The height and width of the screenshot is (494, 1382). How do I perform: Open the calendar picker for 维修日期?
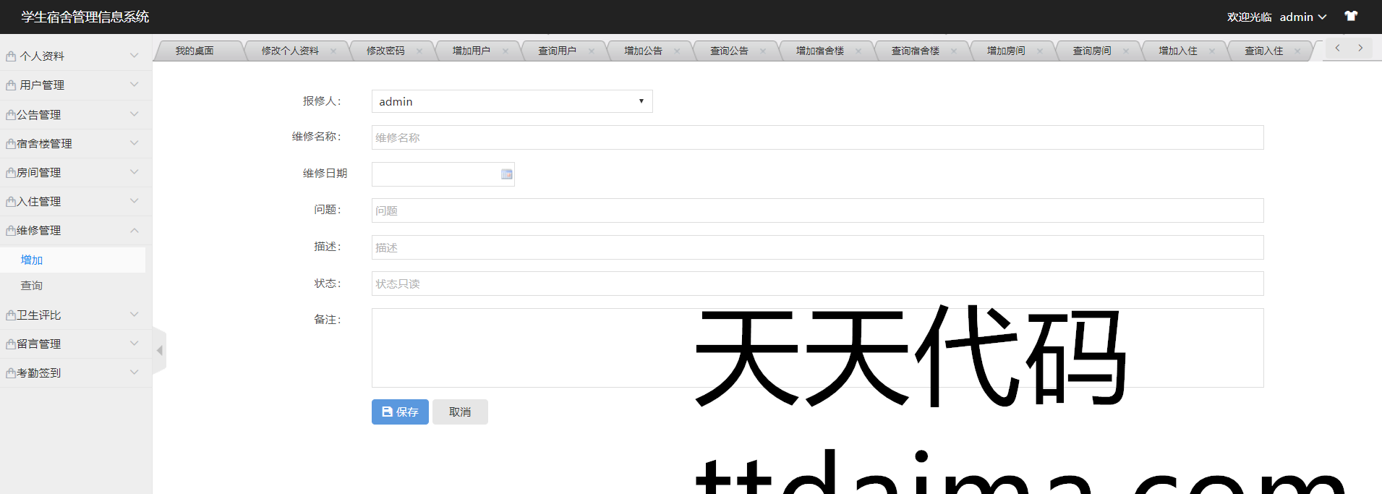[x=506, y=174]
